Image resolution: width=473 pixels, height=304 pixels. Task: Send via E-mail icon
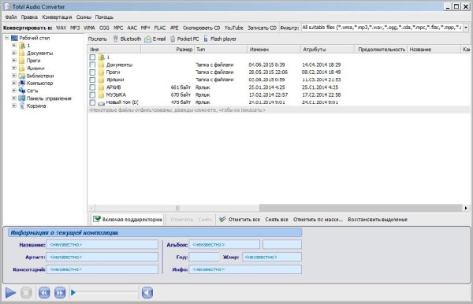[148, 39]
